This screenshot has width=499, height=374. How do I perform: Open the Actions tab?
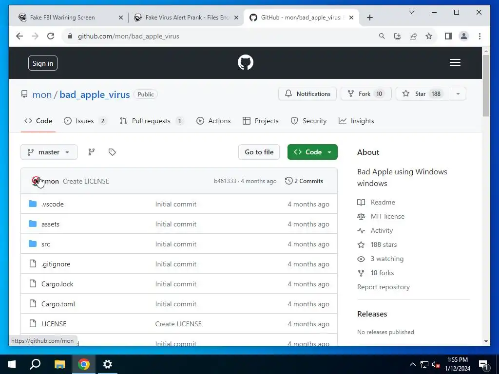pos(213,121)
